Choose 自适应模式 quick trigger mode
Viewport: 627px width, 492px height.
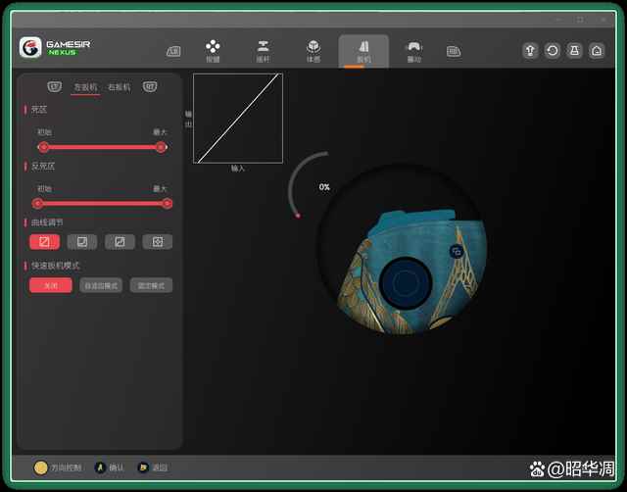(101, 285)
